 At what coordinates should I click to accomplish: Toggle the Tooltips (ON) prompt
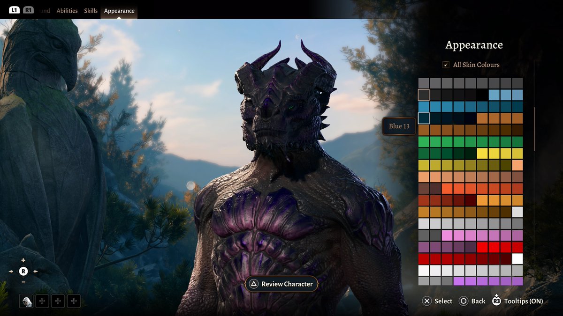517,301
